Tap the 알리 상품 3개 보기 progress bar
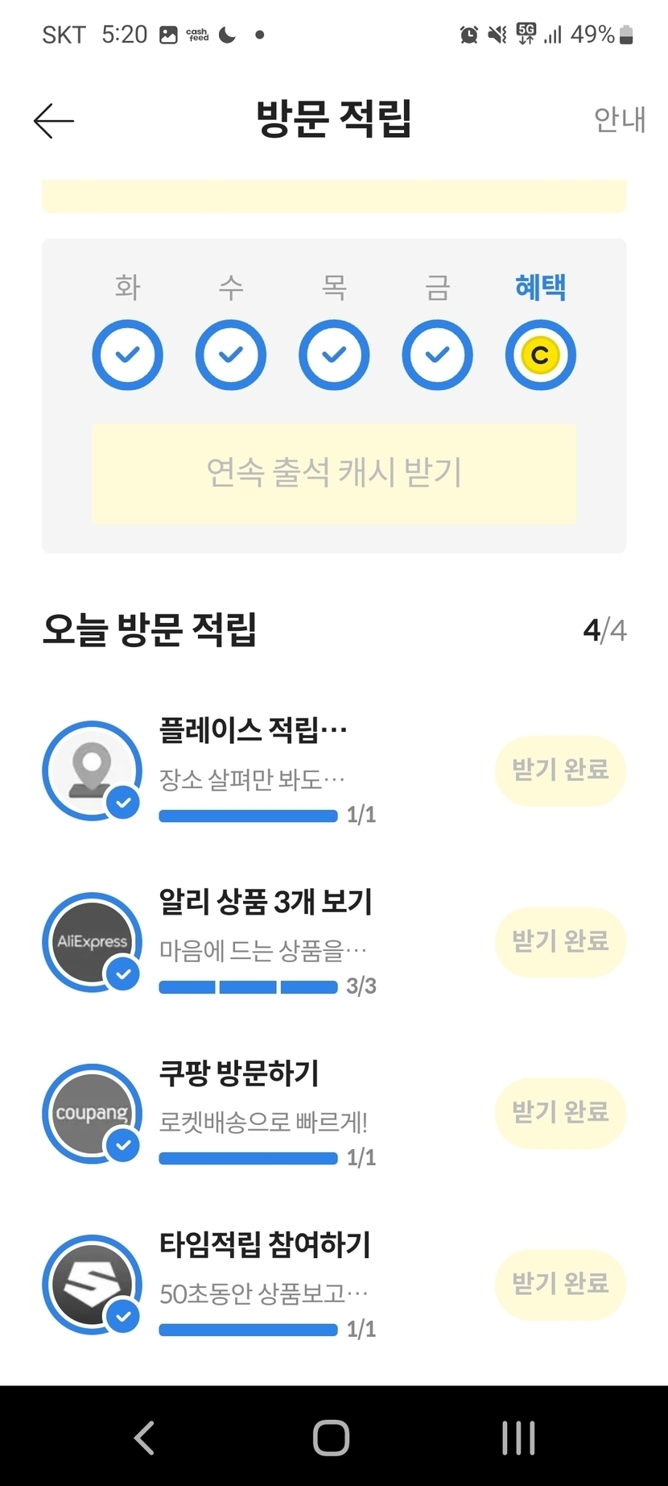Viewport: 668px width, 1486px height. tap(248, 987)
